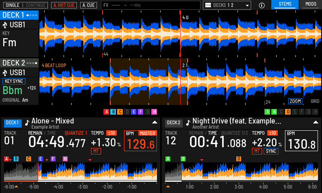The image size is (322, 193).
Task: Select cyan hot cue B for Deck 1
Action: coord(113,112)
